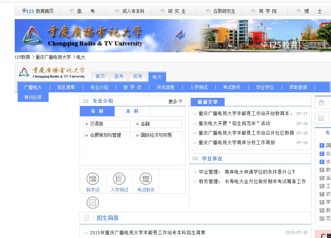
Task: Click the 教学点 circular icon
Action: 92,178
